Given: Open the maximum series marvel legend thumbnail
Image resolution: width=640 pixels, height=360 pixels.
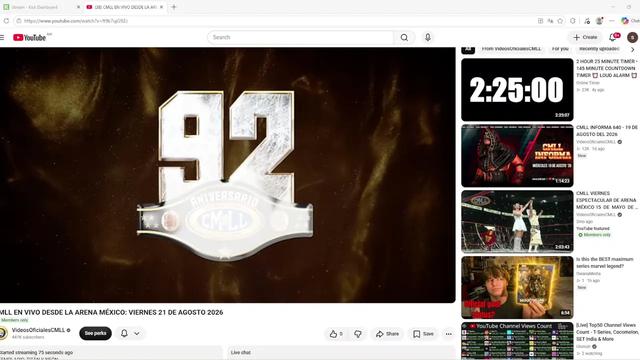Looking at the screenshot, I should (x=517, y=288).
